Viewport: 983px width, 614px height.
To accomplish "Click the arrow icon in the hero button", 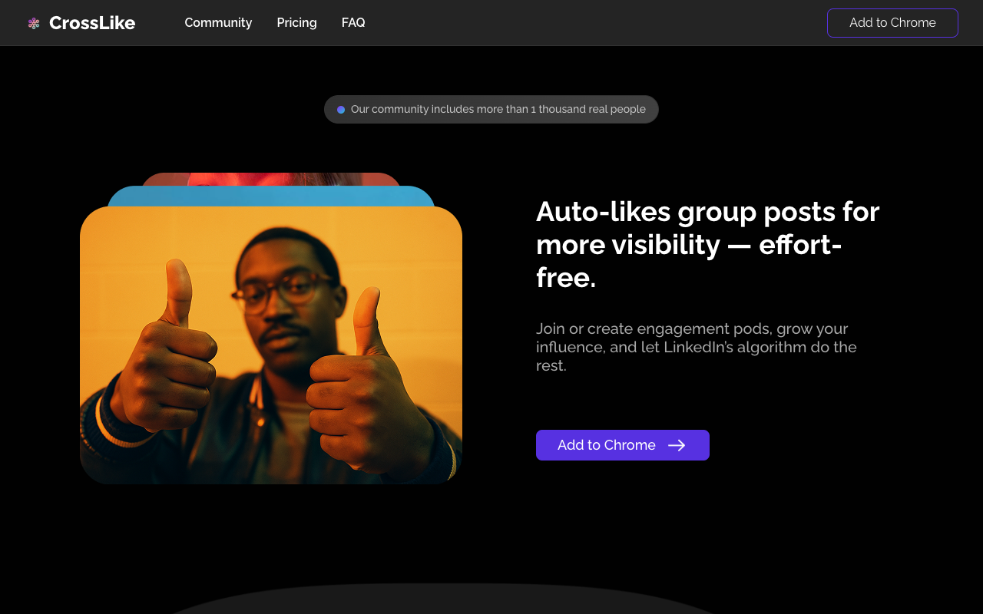I will tap(677, 445).
